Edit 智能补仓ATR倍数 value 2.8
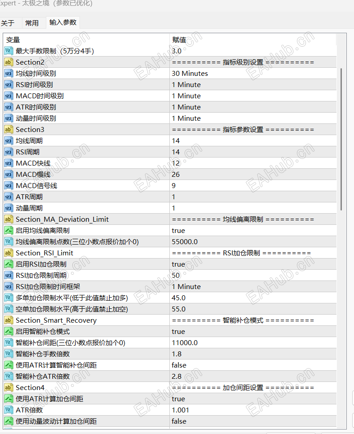The height and width of the screenshot is (434, 354). pos(253,377)
